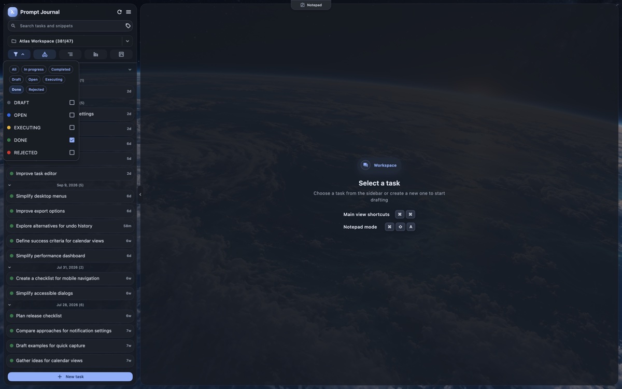Image resolution: width=622 pixels, height=389 pixels.
Task: Click the Workspace badge label
Action: [385, 165]
